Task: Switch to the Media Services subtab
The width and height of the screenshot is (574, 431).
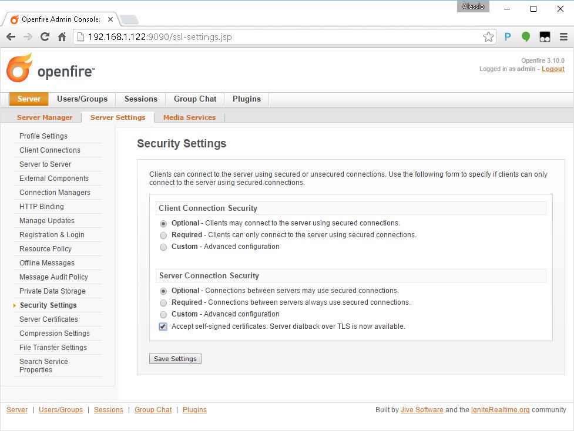Action: pyautogui.click(x=189, y=117)
